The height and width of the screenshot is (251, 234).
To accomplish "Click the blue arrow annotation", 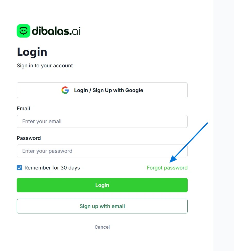I will [x=189, y=142].
